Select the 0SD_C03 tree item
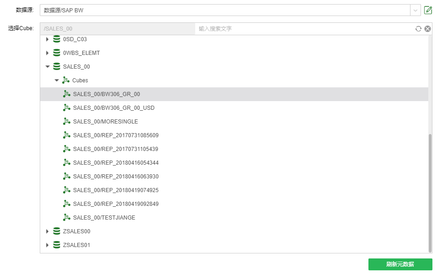 (75, 39)
